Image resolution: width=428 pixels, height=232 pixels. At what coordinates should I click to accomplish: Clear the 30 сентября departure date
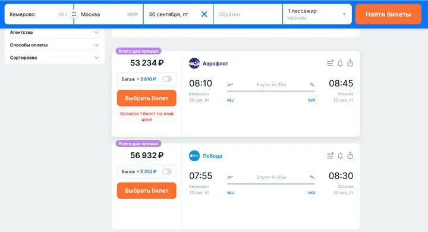[x=204, y=14]
